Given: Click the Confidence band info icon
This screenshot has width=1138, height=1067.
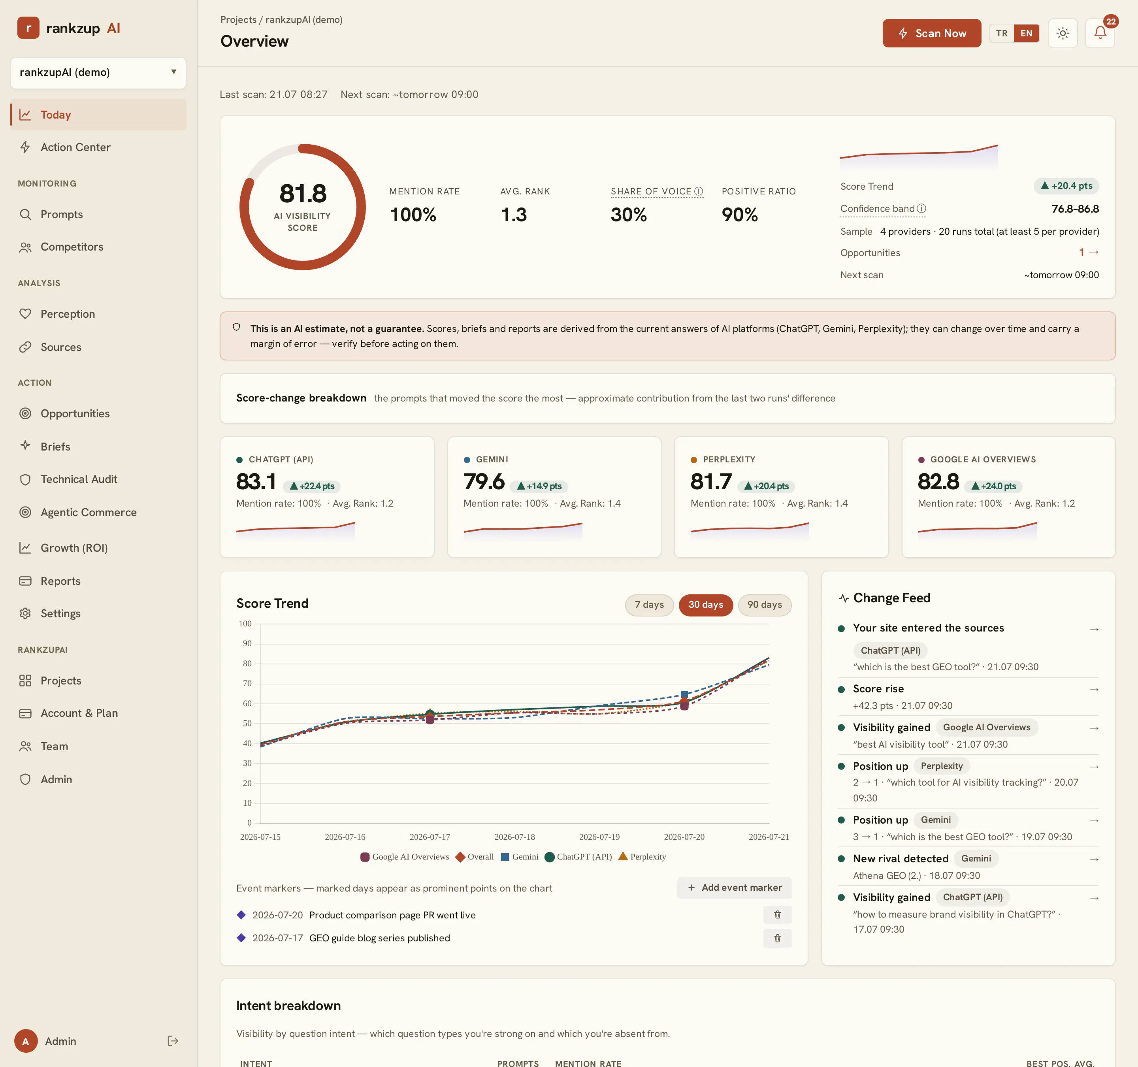Looking at the screenshot, I should pos(921,208).
